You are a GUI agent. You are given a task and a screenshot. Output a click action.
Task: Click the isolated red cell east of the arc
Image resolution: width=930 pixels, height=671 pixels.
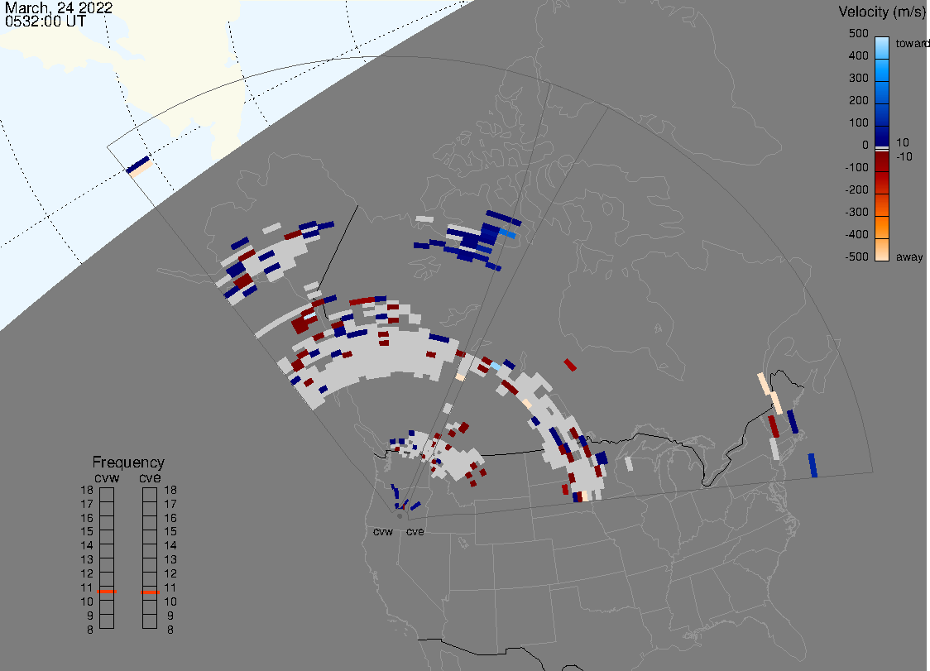tap(570, 364)
